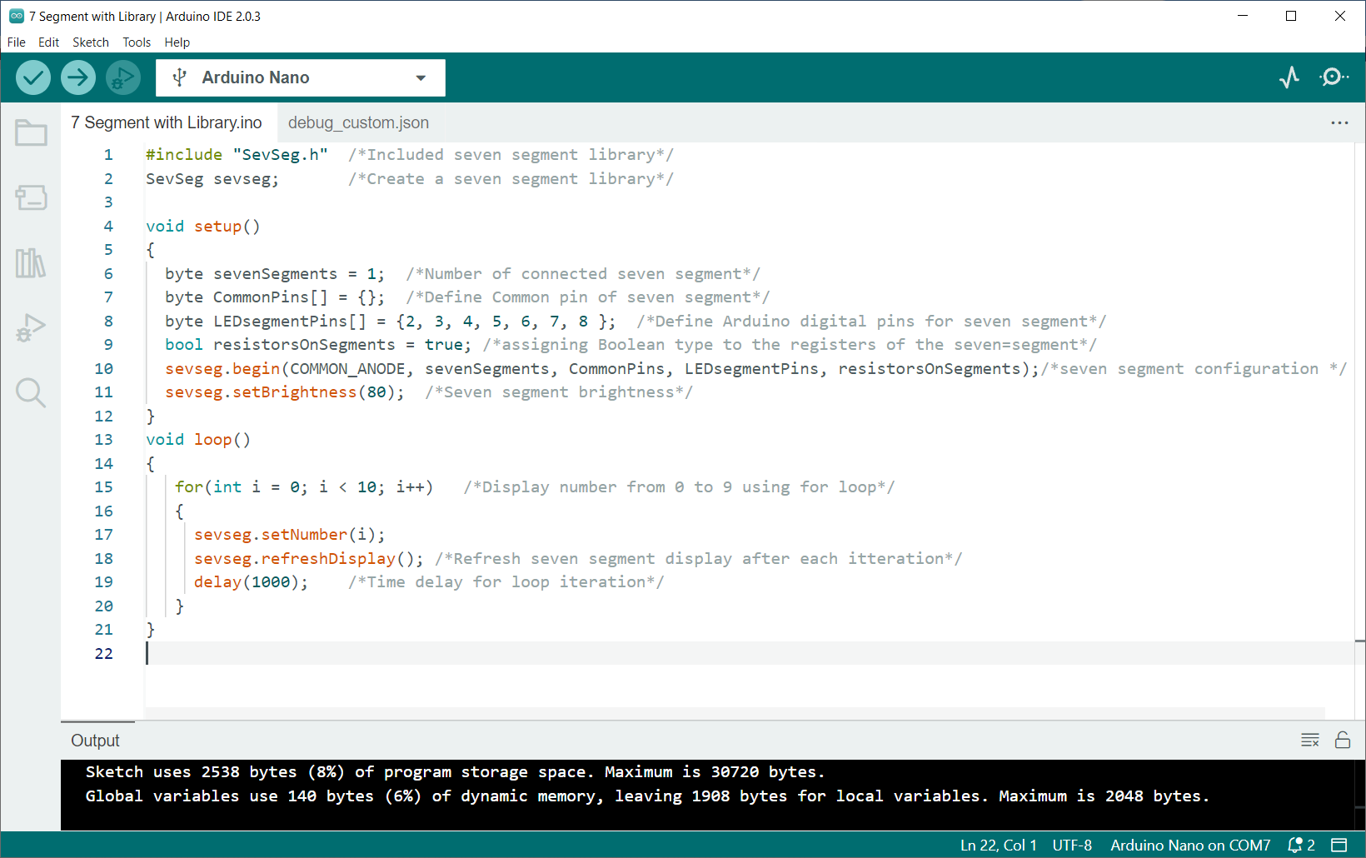Open the Arduino Nano board dropdown

pos(301,77)
